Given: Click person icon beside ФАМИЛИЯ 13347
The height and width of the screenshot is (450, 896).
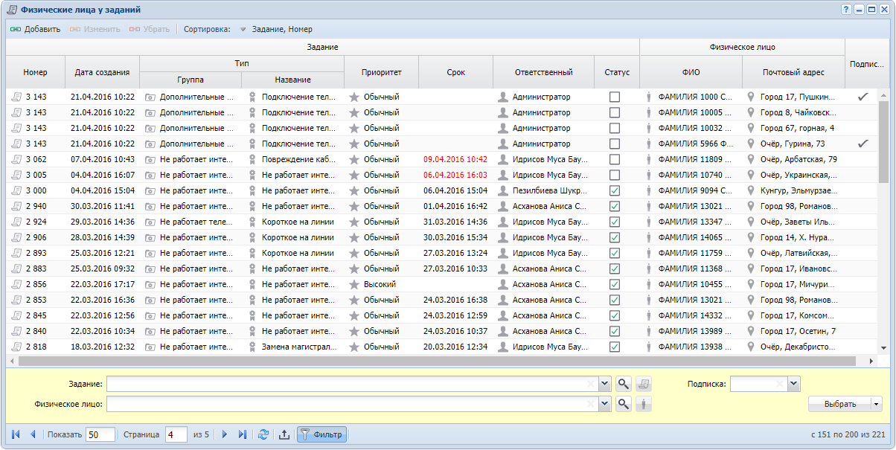Looking at the screenshot, I should pyautogui.click(x=648, y=222).
